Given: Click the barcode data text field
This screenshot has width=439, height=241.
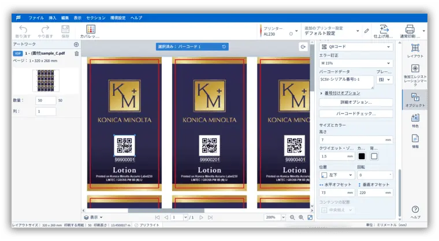Looking at the screenshot, I should coord(347,82).
